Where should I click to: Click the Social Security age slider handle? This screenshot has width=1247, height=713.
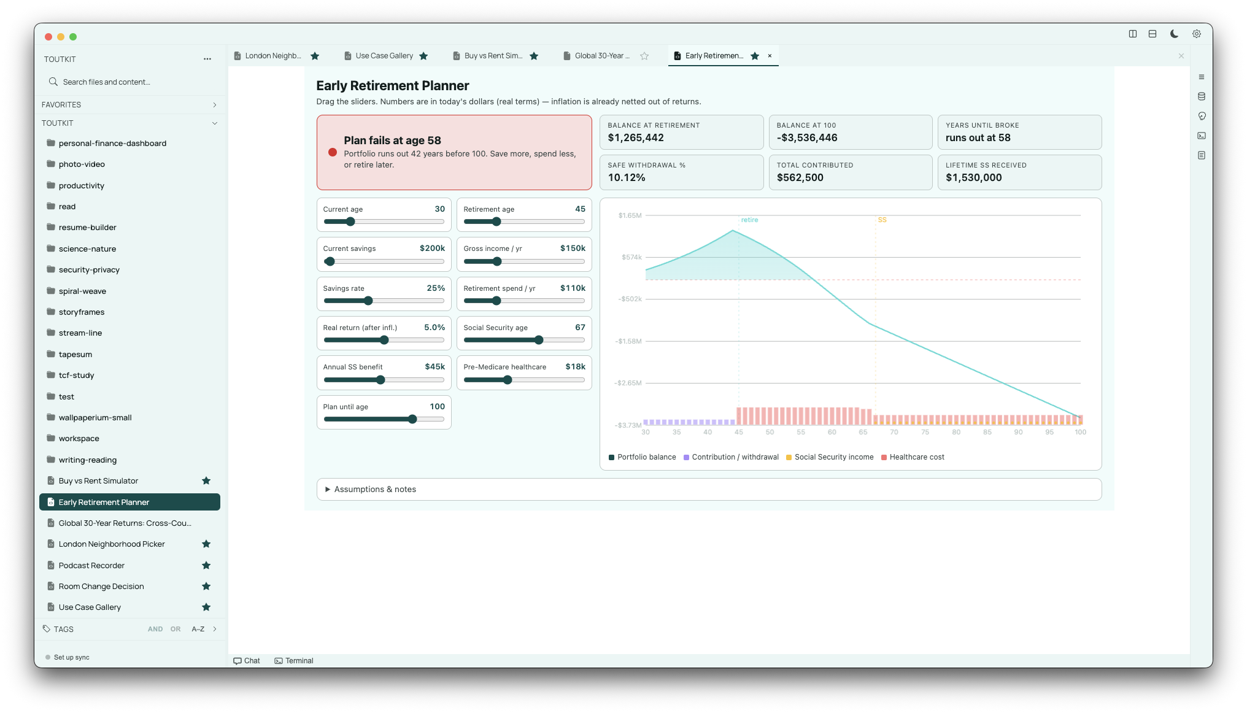pos(539,340)
